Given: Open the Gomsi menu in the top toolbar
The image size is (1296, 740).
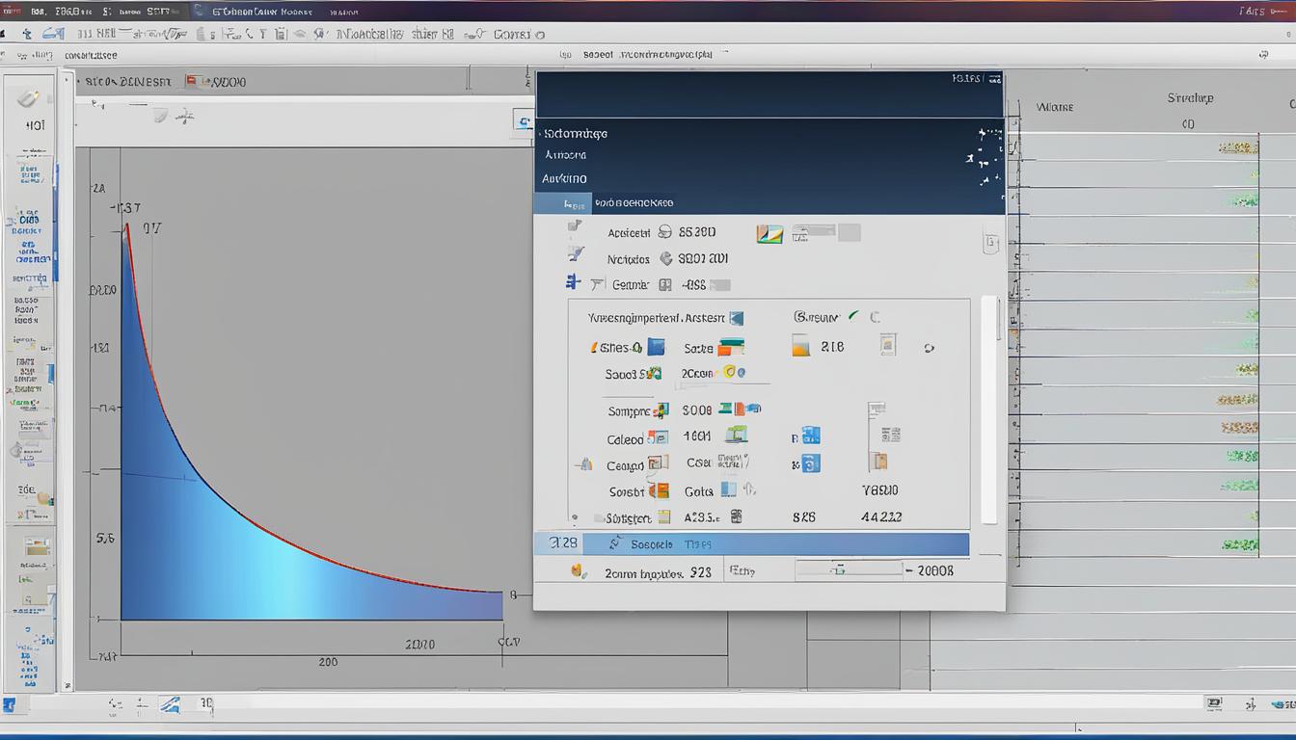Looking at the screenshot, I should 518,34.
